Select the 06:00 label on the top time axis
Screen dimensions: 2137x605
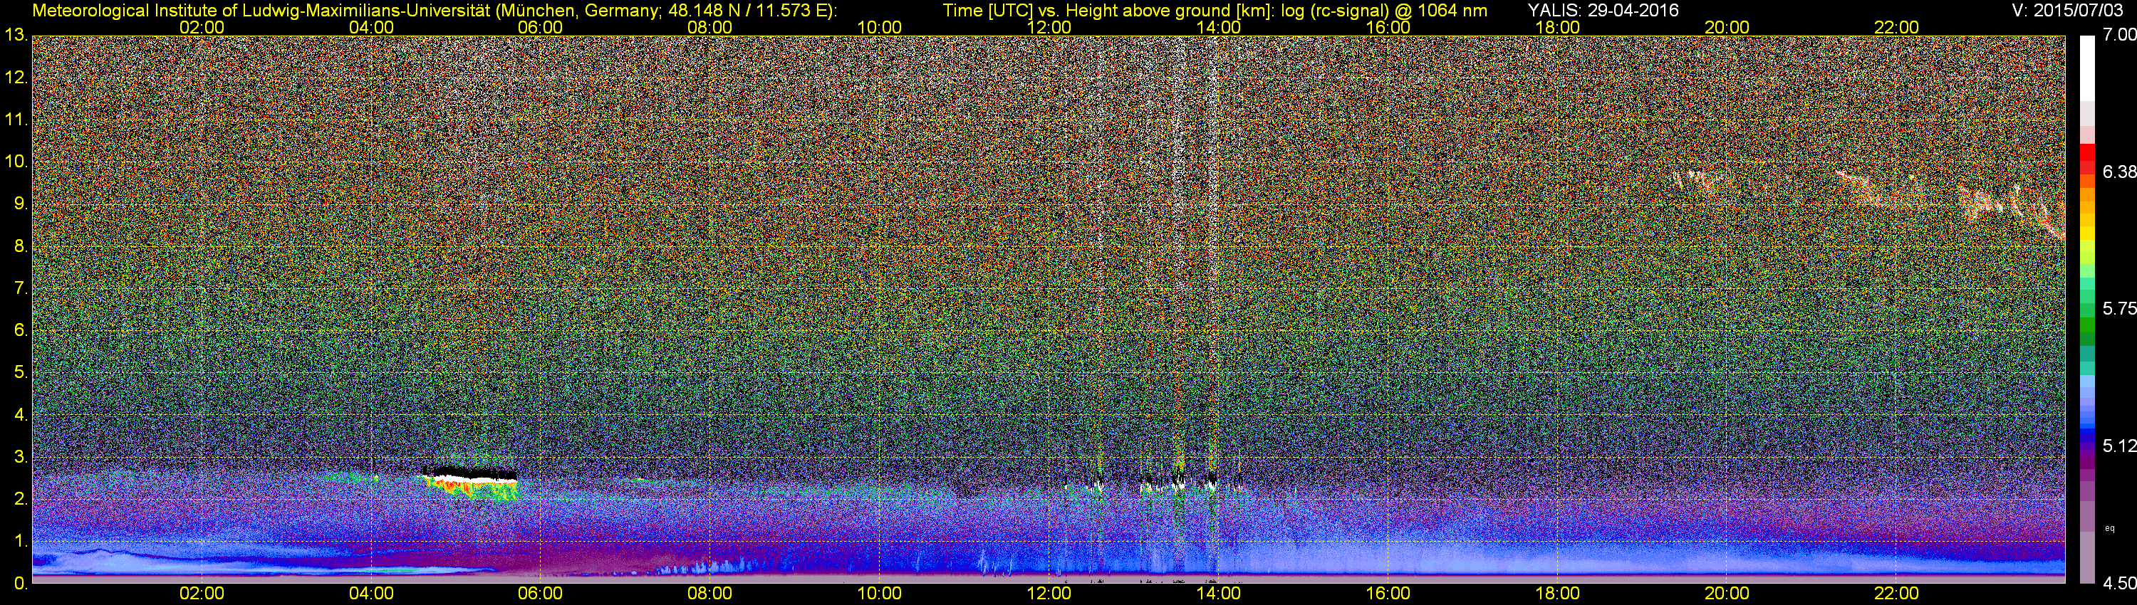pos(540,27)
